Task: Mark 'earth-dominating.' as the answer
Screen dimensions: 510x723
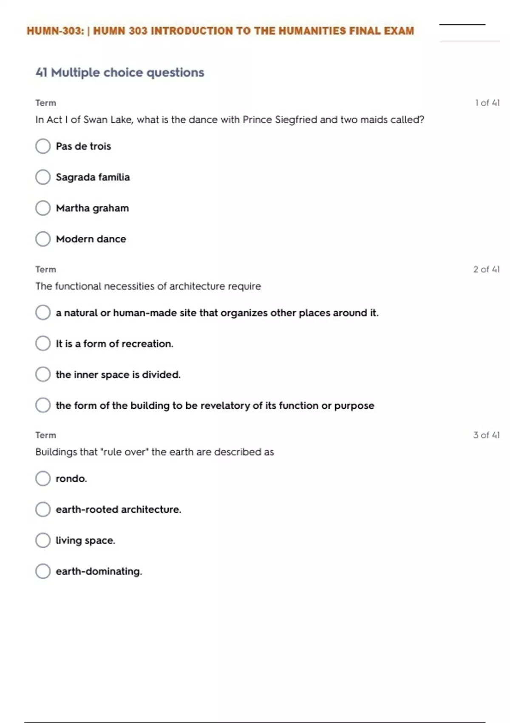Action: [x=43, y=571]
